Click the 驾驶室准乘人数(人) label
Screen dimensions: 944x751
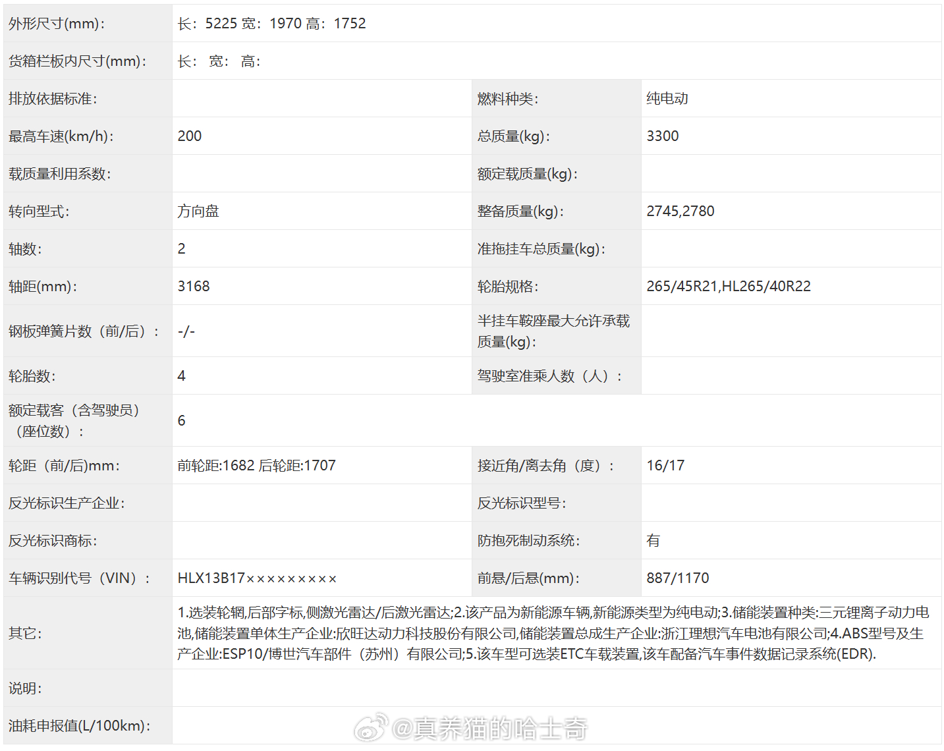pyautogui.click(x=549, y=376)
